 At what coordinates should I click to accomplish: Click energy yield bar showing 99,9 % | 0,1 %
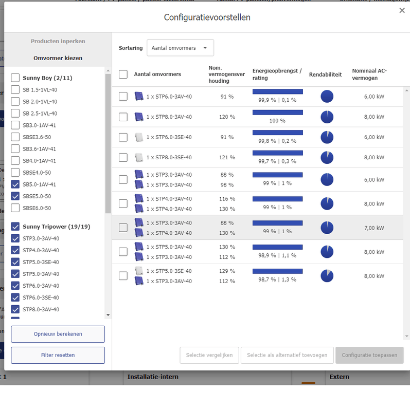[277, 91]
